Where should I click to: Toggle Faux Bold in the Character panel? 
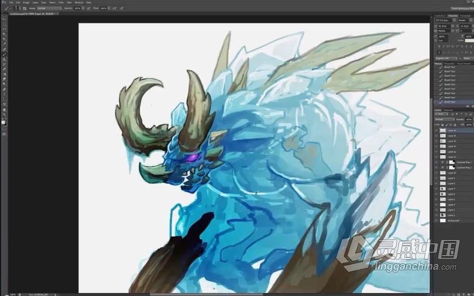(439, 47)
